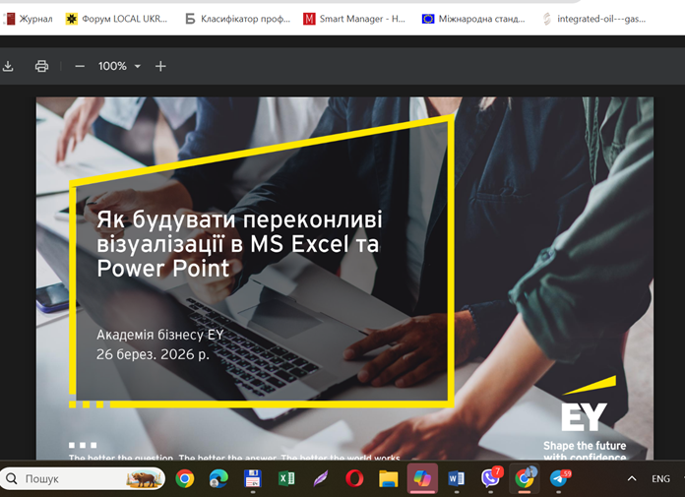Click the Shape the future tagline
This screenshot has width=685, height=497.
pos(585,451)
